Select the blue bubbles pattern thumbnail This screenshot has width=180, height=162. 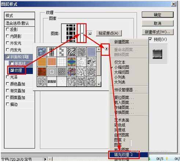tap(42, 52)
